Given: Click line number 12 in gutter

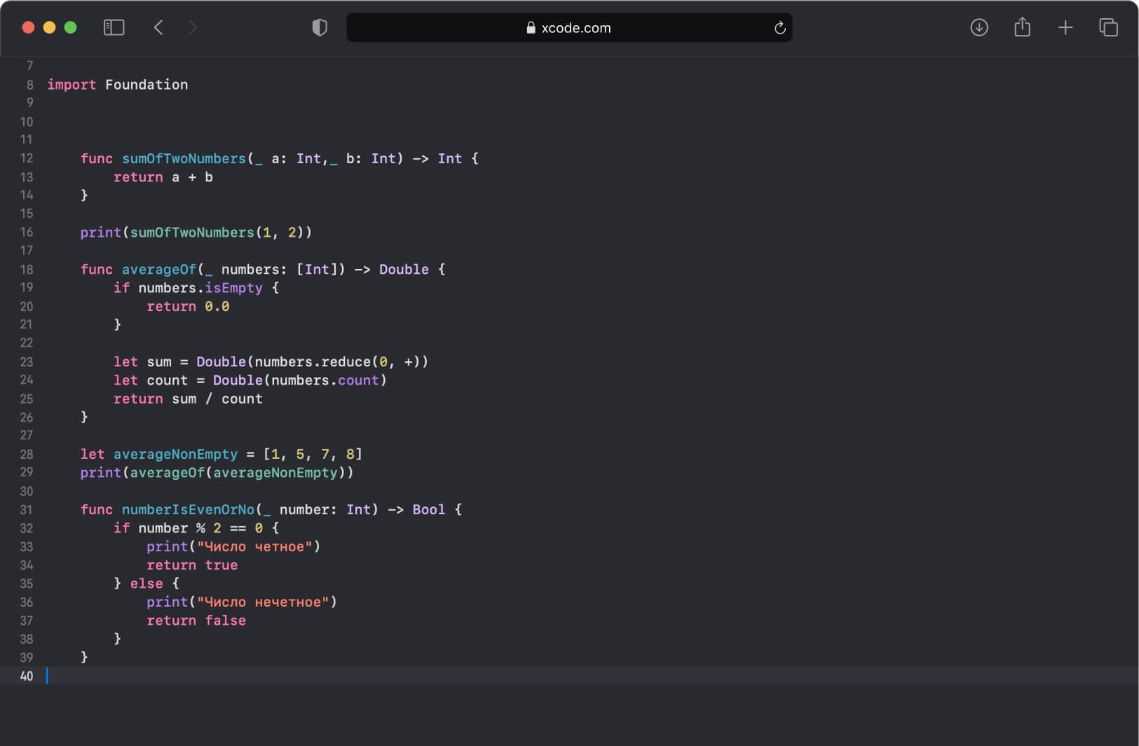Looking at the screenshot, I should [x=27, y=159].
